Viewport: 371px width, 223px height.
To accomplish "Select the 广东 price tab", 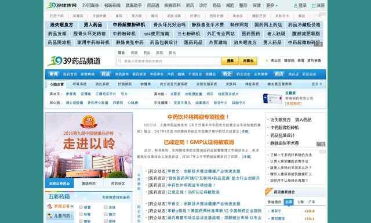I will pyautogui.click(x=312, y=202).
